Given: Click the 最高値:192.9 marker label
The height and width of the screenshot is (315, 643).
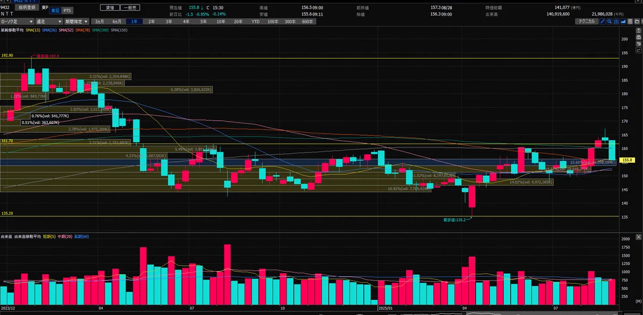Looking at the screenshot, I should coord(47,55).
